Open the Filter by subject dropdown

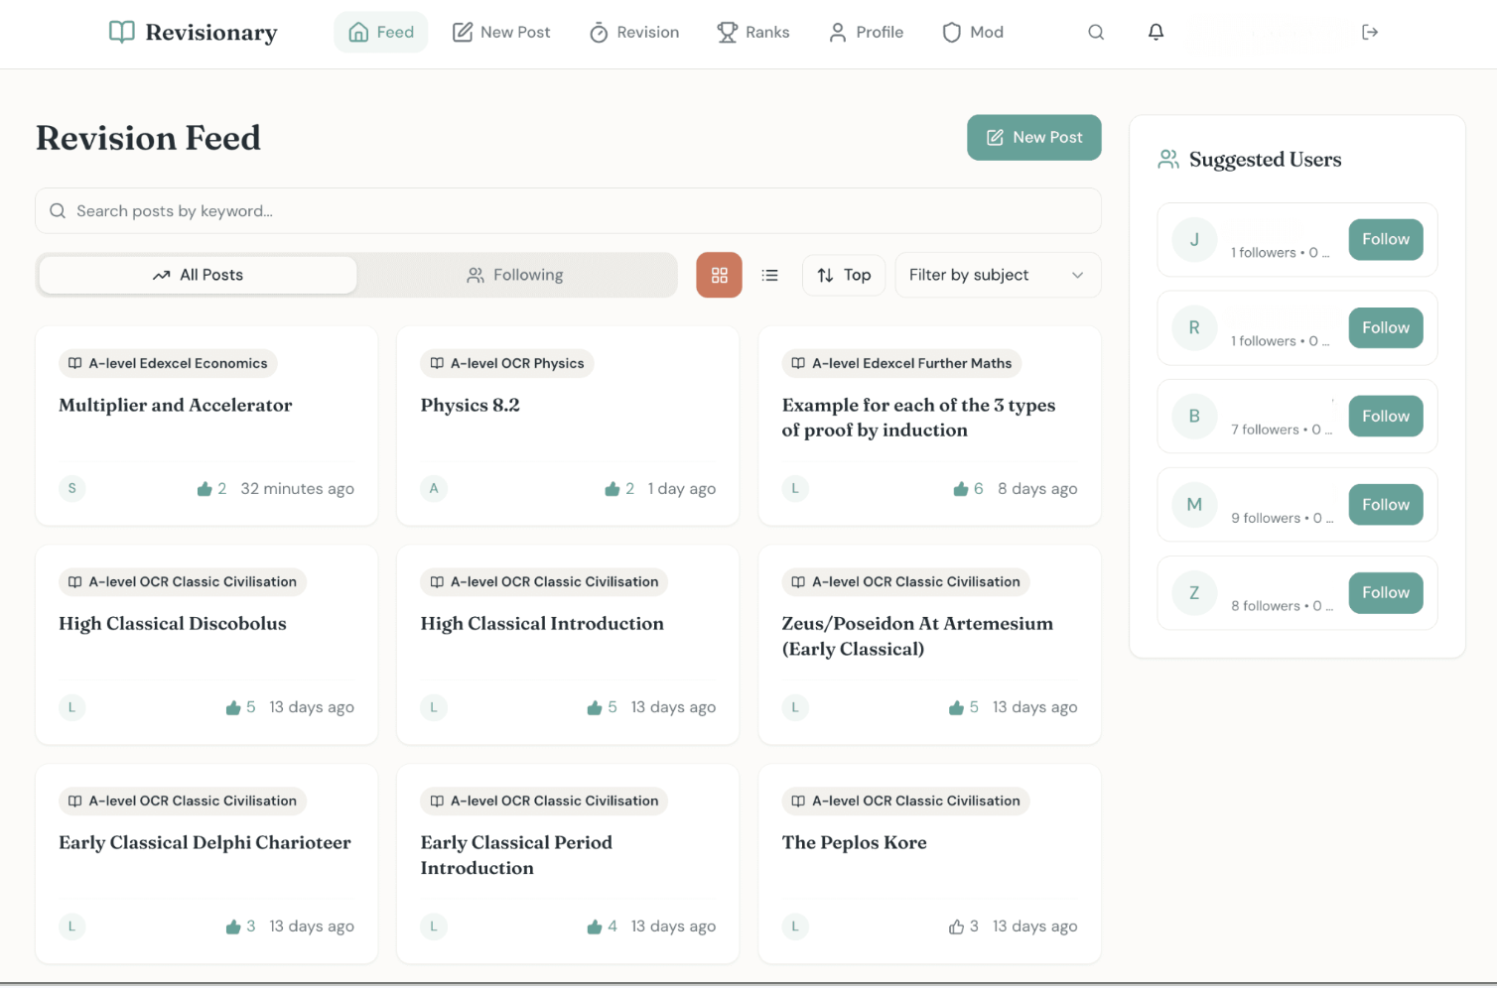pyautogui.click(x=996, y=275)
